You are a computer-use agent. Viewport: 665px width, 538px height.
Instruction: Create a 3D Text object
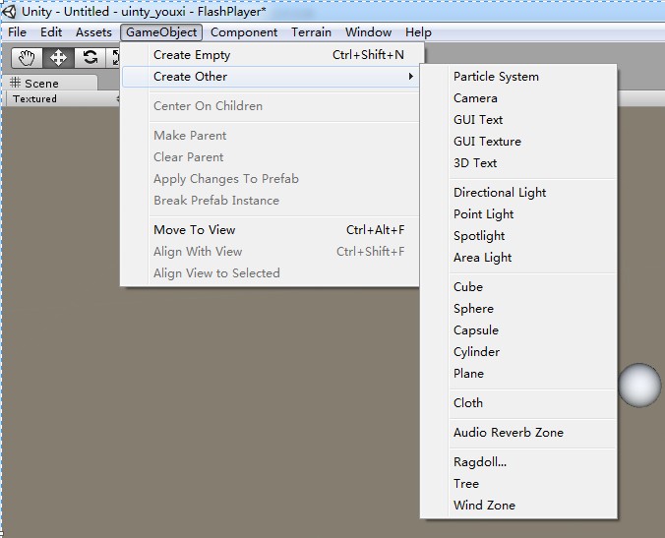(518, 163)
